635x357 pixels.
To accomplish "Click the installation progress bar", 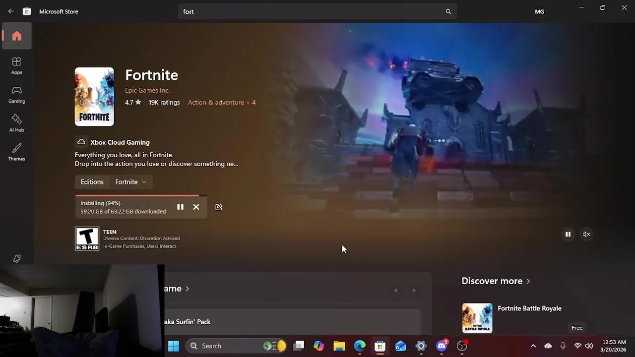I will (141, 196).
